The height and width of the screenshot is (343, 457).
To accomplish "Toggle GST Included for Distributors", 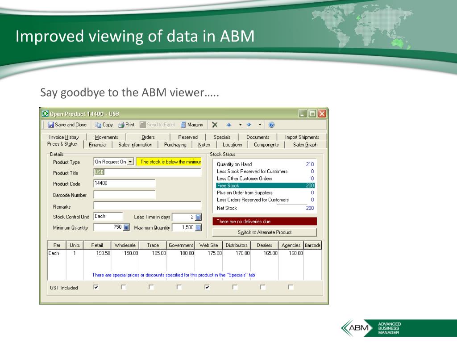I will (x=235, y=287).
